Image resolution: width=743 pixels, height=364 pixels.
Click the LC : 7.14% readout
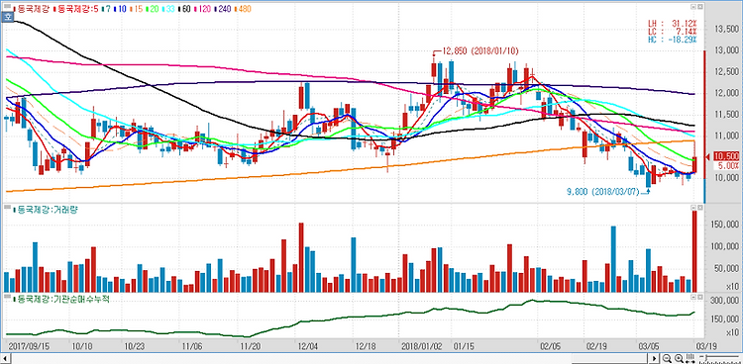673,32
